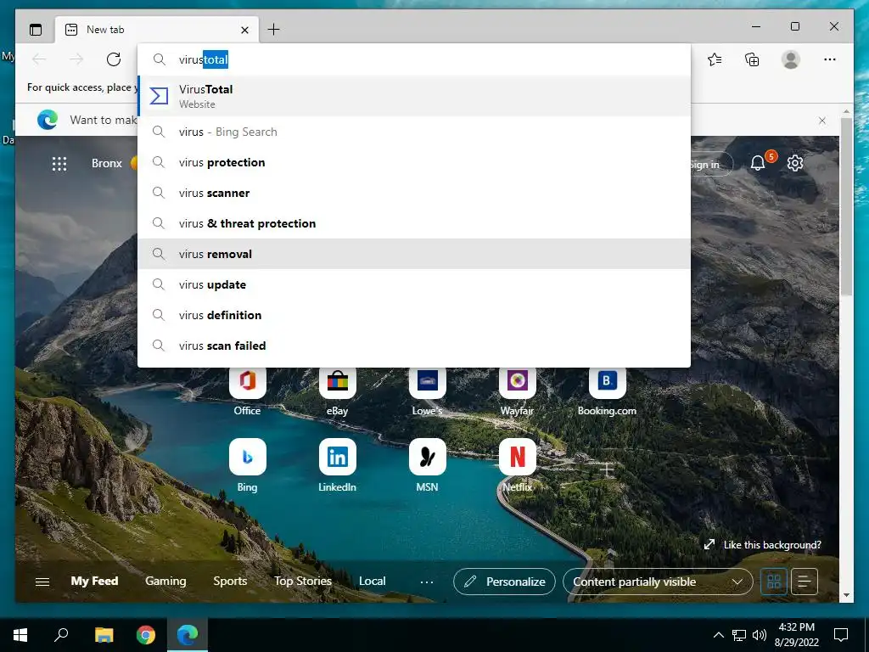Choose 'virus scanner' suggestion
The height and width of the screenshot is (652, 869).
pos(414,193)
